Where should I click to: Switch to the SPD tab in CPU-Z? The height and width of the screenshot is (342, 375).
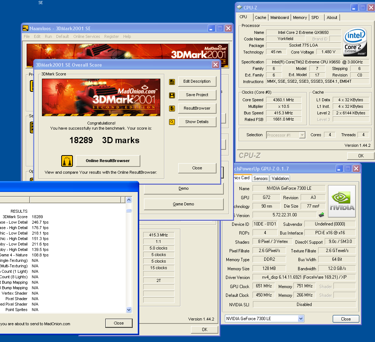coord(315,17)
